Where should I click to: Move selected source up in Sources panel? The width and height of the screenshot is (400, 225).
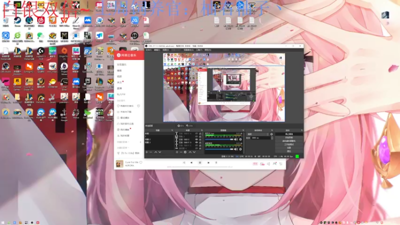190,152
